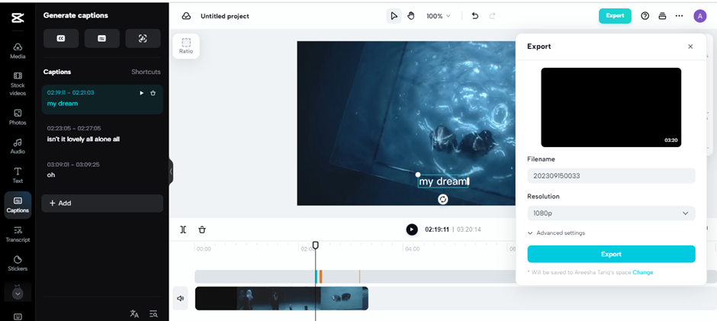The width and height of the screenshot is (717, 321).
Task: Open the Transcript panel
Action: (18, 234)
